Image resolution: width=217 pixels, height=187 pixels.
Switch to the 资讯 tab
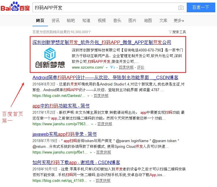(55, 21)
